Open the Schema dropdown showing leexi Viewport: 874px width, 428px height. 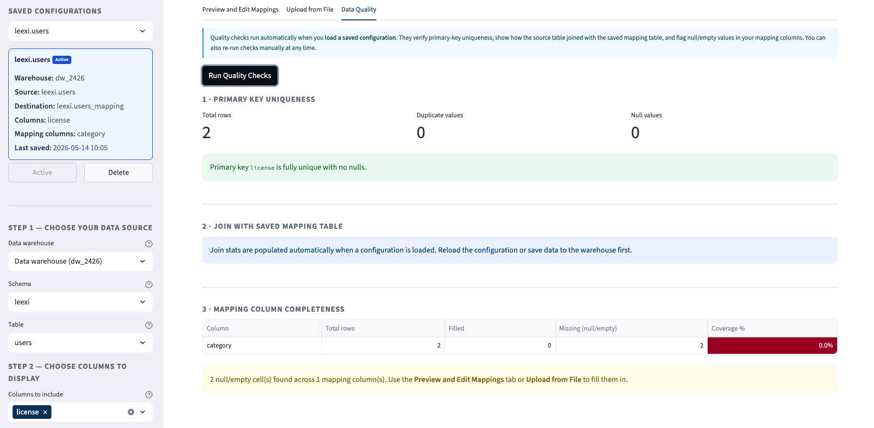coord(81,302)
